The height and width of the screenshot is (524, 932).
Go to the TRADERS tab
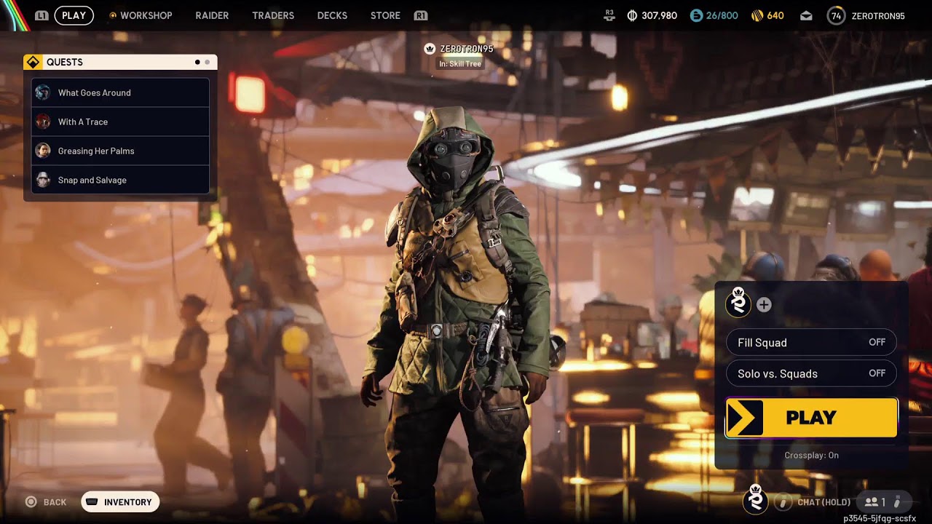click(273, 15)
